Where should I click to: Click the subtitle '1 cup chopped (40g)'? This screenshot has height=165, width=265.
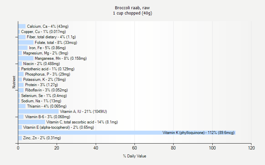pyautogui.click(x=132, y=13)
